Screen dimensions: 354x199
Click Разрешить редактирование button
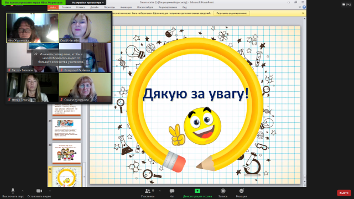[231, 13]
